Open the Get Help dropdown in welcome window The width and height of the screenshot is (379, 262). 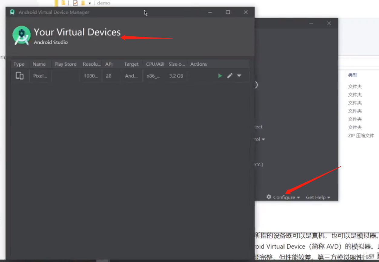pos(318,197)
